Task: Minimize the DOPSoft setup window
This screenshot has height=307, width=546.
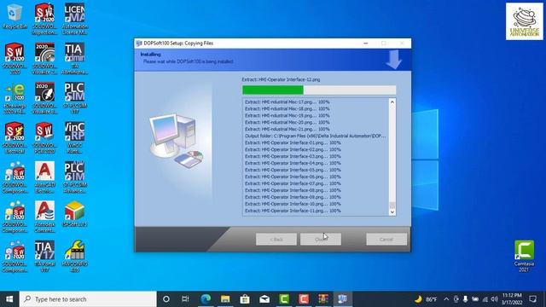Action: [366, 43]
